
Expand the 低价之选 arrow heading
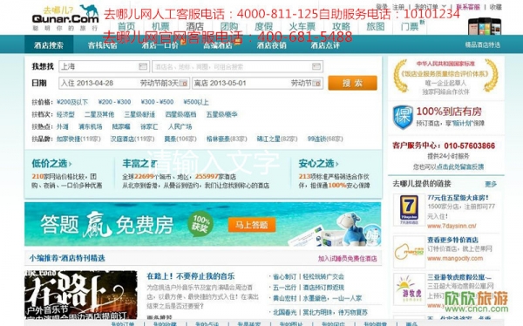coord(51,164)
